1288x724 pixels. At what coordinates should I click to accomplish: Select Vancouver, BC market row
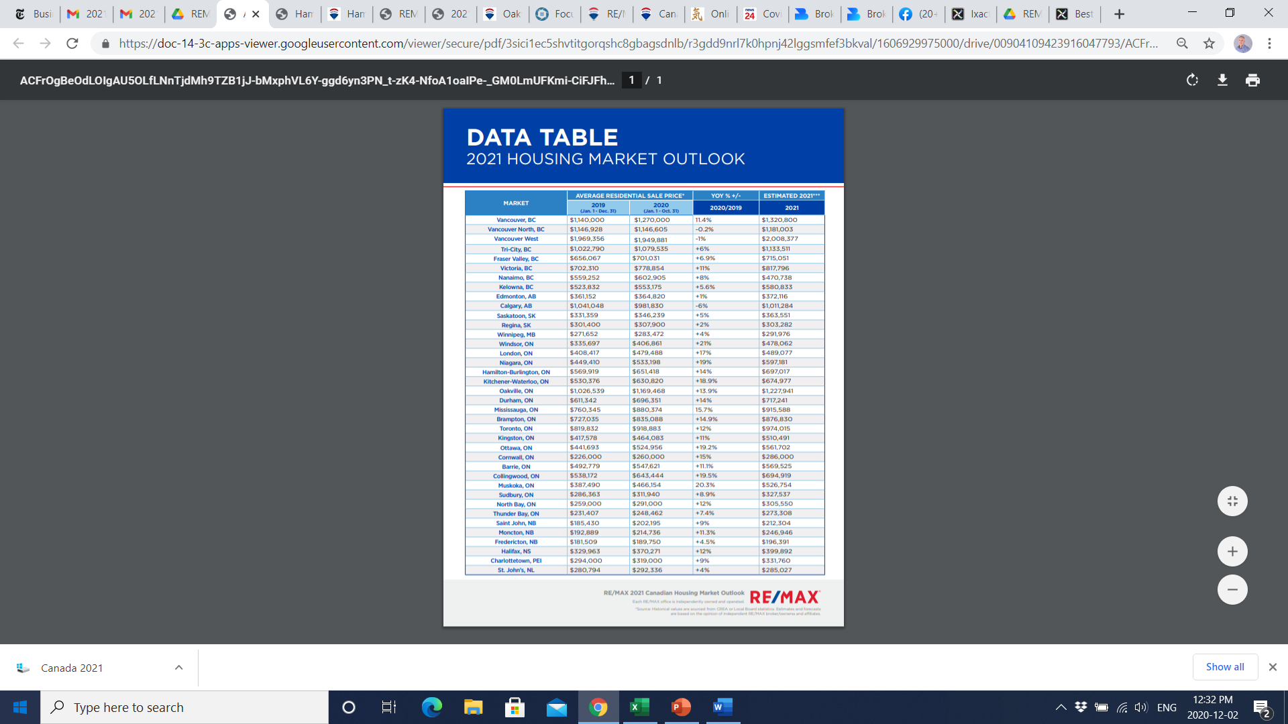(645, 220)
